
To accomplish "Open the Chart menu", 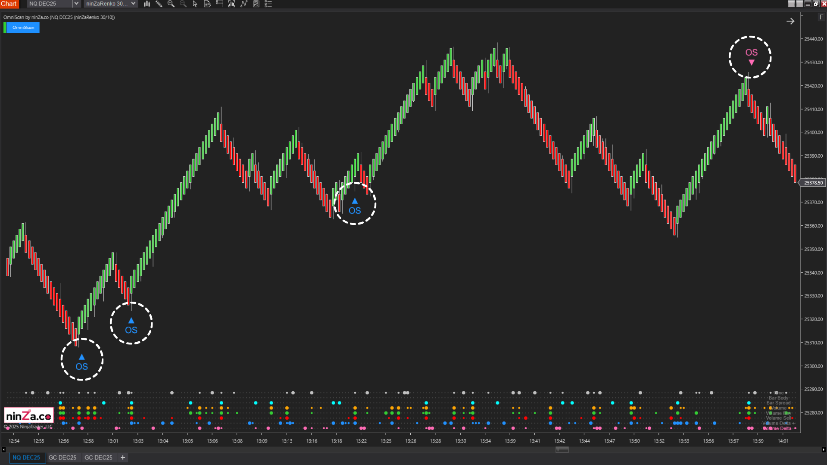I will 9,3.
